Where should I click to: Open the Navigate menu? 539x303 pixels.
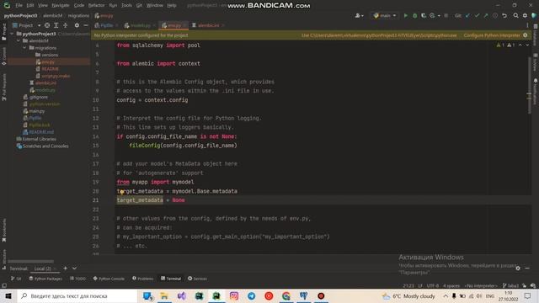[x=61, y=6]
